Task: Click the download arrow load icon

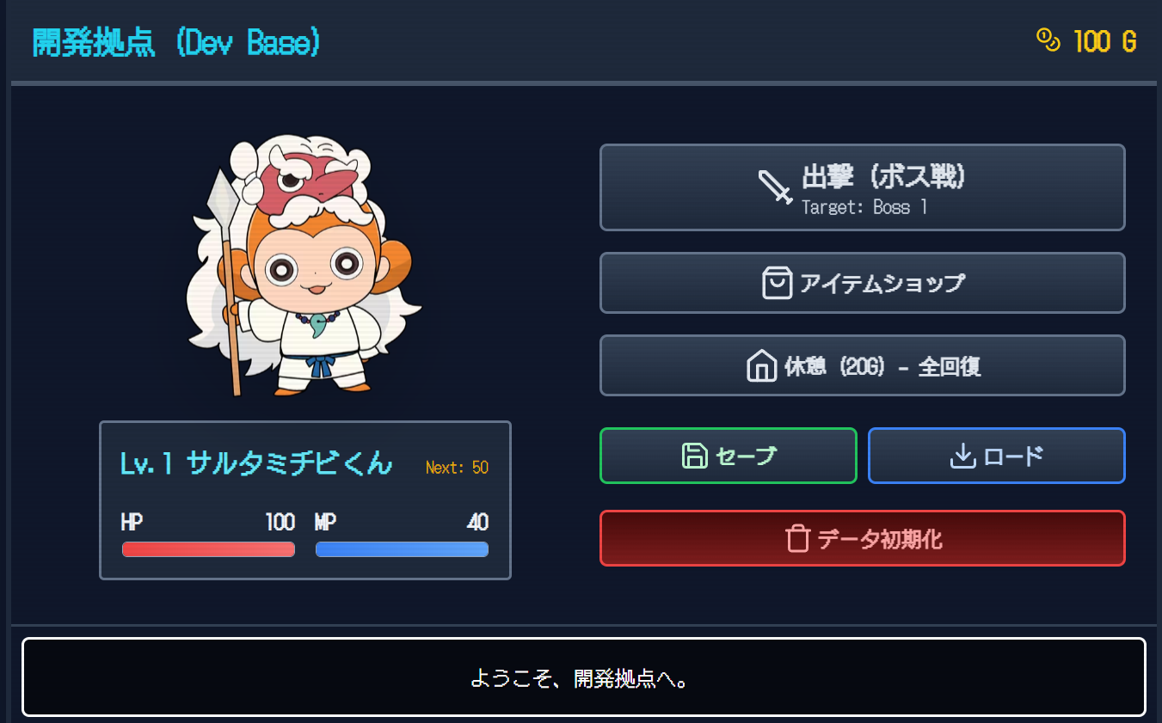Action: pos(962,456)
